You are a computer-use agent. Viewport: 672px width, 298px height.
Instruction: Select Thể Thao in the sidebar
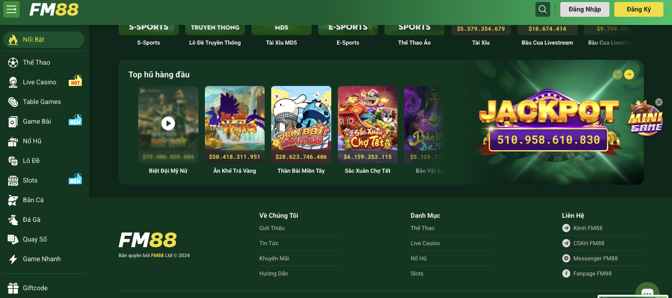point(36,63)
